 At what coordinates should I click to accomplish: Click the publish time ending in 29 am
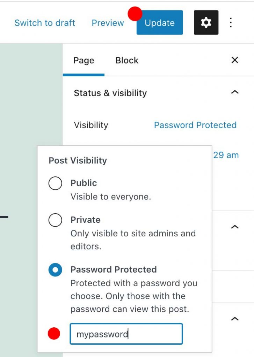226,155
